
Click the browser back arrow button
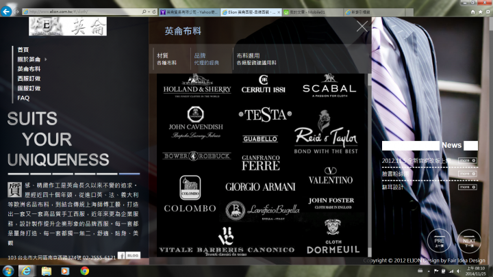tap(6, 12)
